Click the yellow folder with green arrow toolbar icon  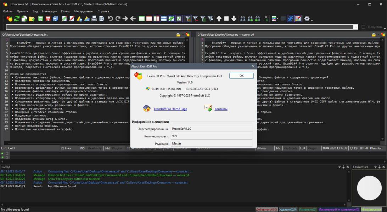click(31, 19)
